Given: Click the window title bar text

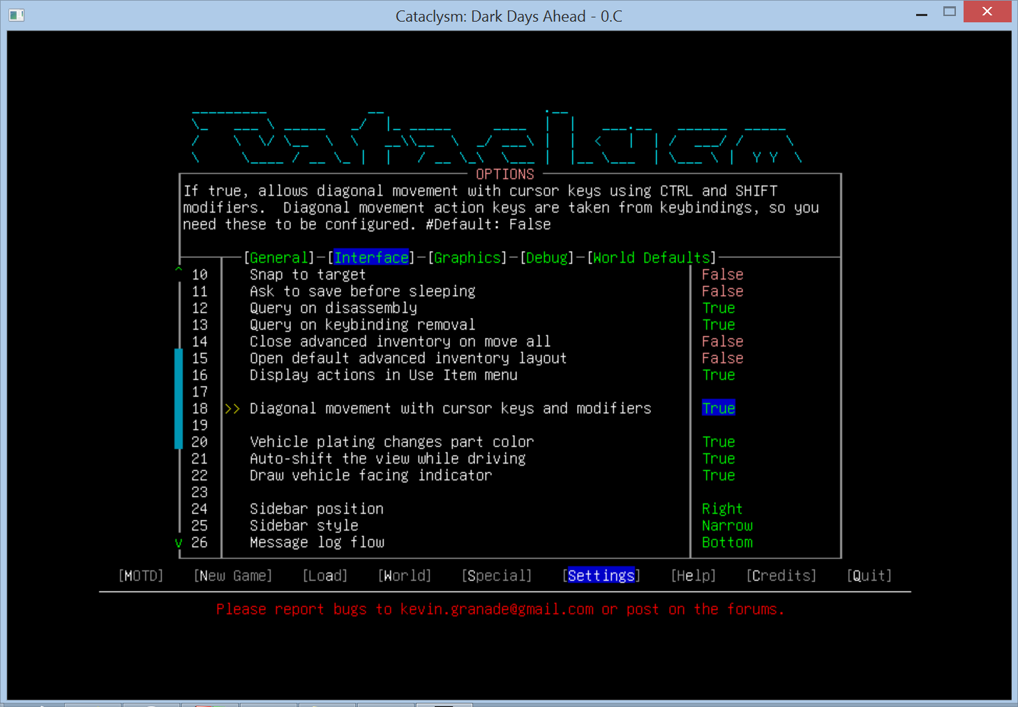Looking at the screenshot, I should coord(509,16).
